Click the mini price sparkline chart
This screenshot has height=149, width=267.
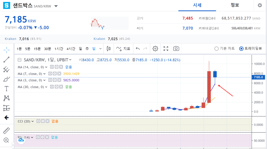point(110,23)
